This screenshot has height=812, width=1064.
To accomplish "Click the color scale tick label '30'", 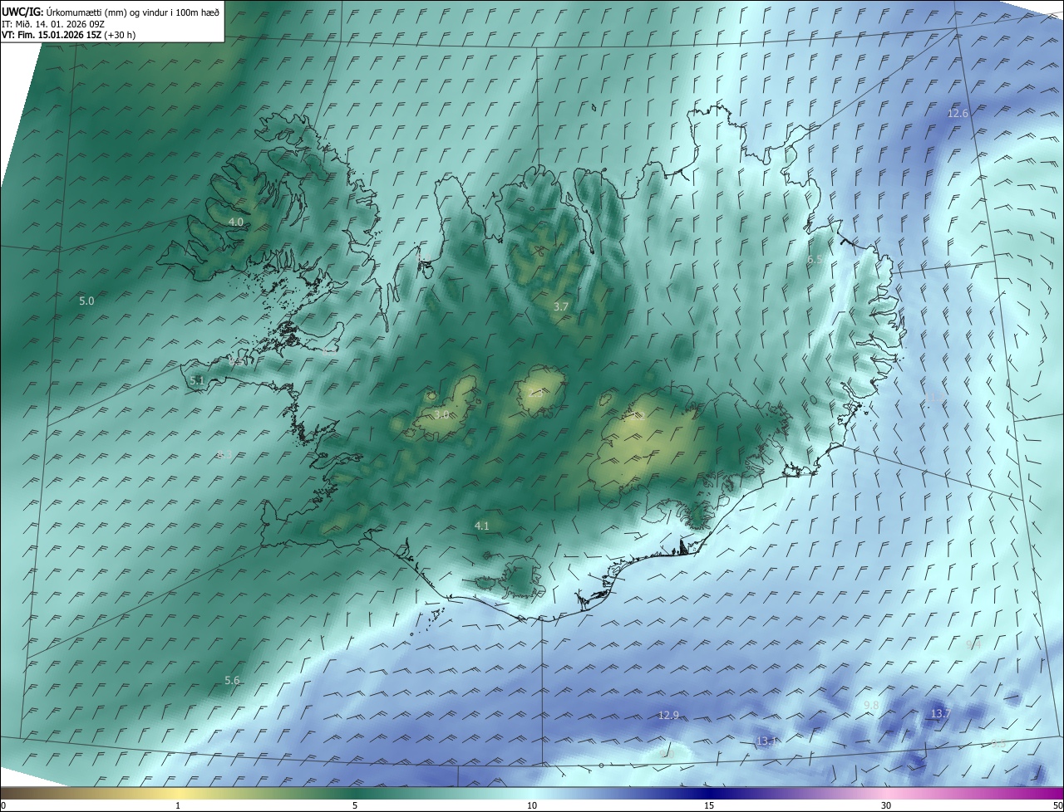I will coord(886,805).
